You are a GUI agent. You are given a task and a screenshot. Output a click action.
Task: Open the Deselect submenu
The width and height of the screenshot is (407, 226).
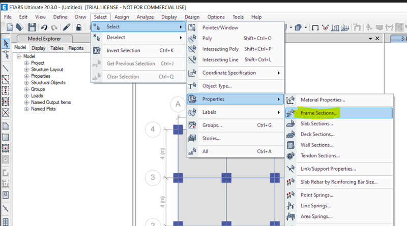(x=138, y=38)
